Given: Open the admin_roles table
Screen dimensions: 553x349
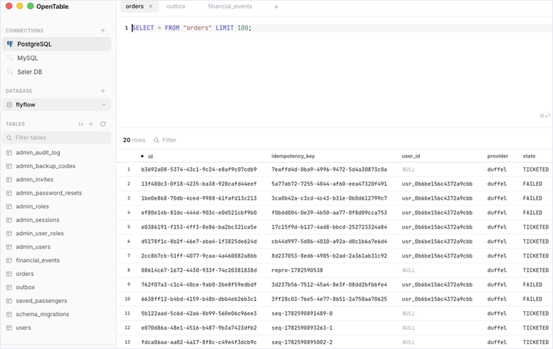Looking at the screenshot, I should (x=32, y=207).
